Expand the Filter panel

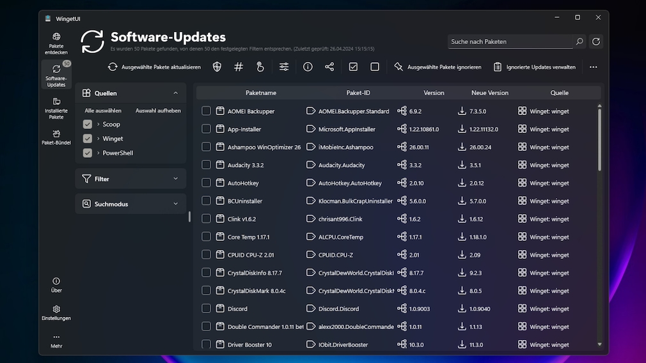pos(130,179)
